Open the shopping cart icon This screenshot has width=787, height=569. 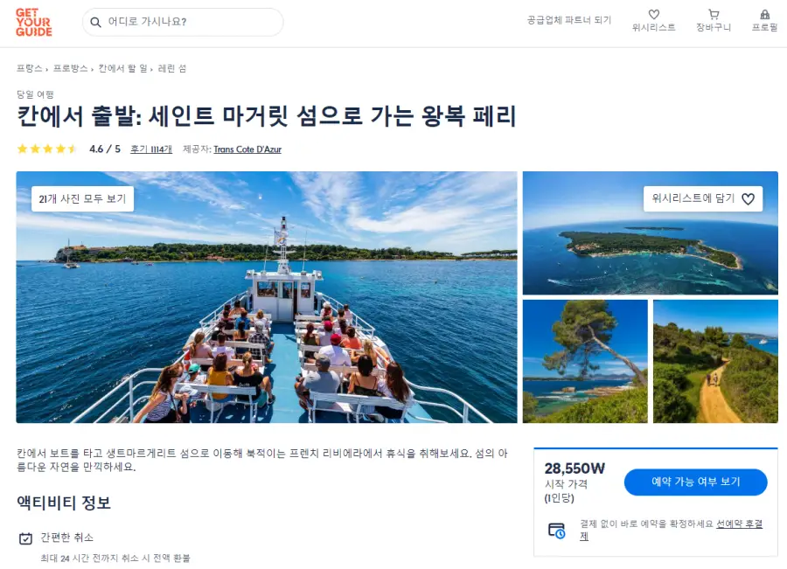(x=714, y=15)
